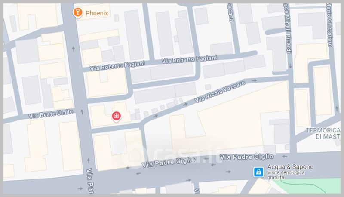Click the Mario Cristofaro street label
The width and height of the screenshot is (344, 197).
click(329, 25)
